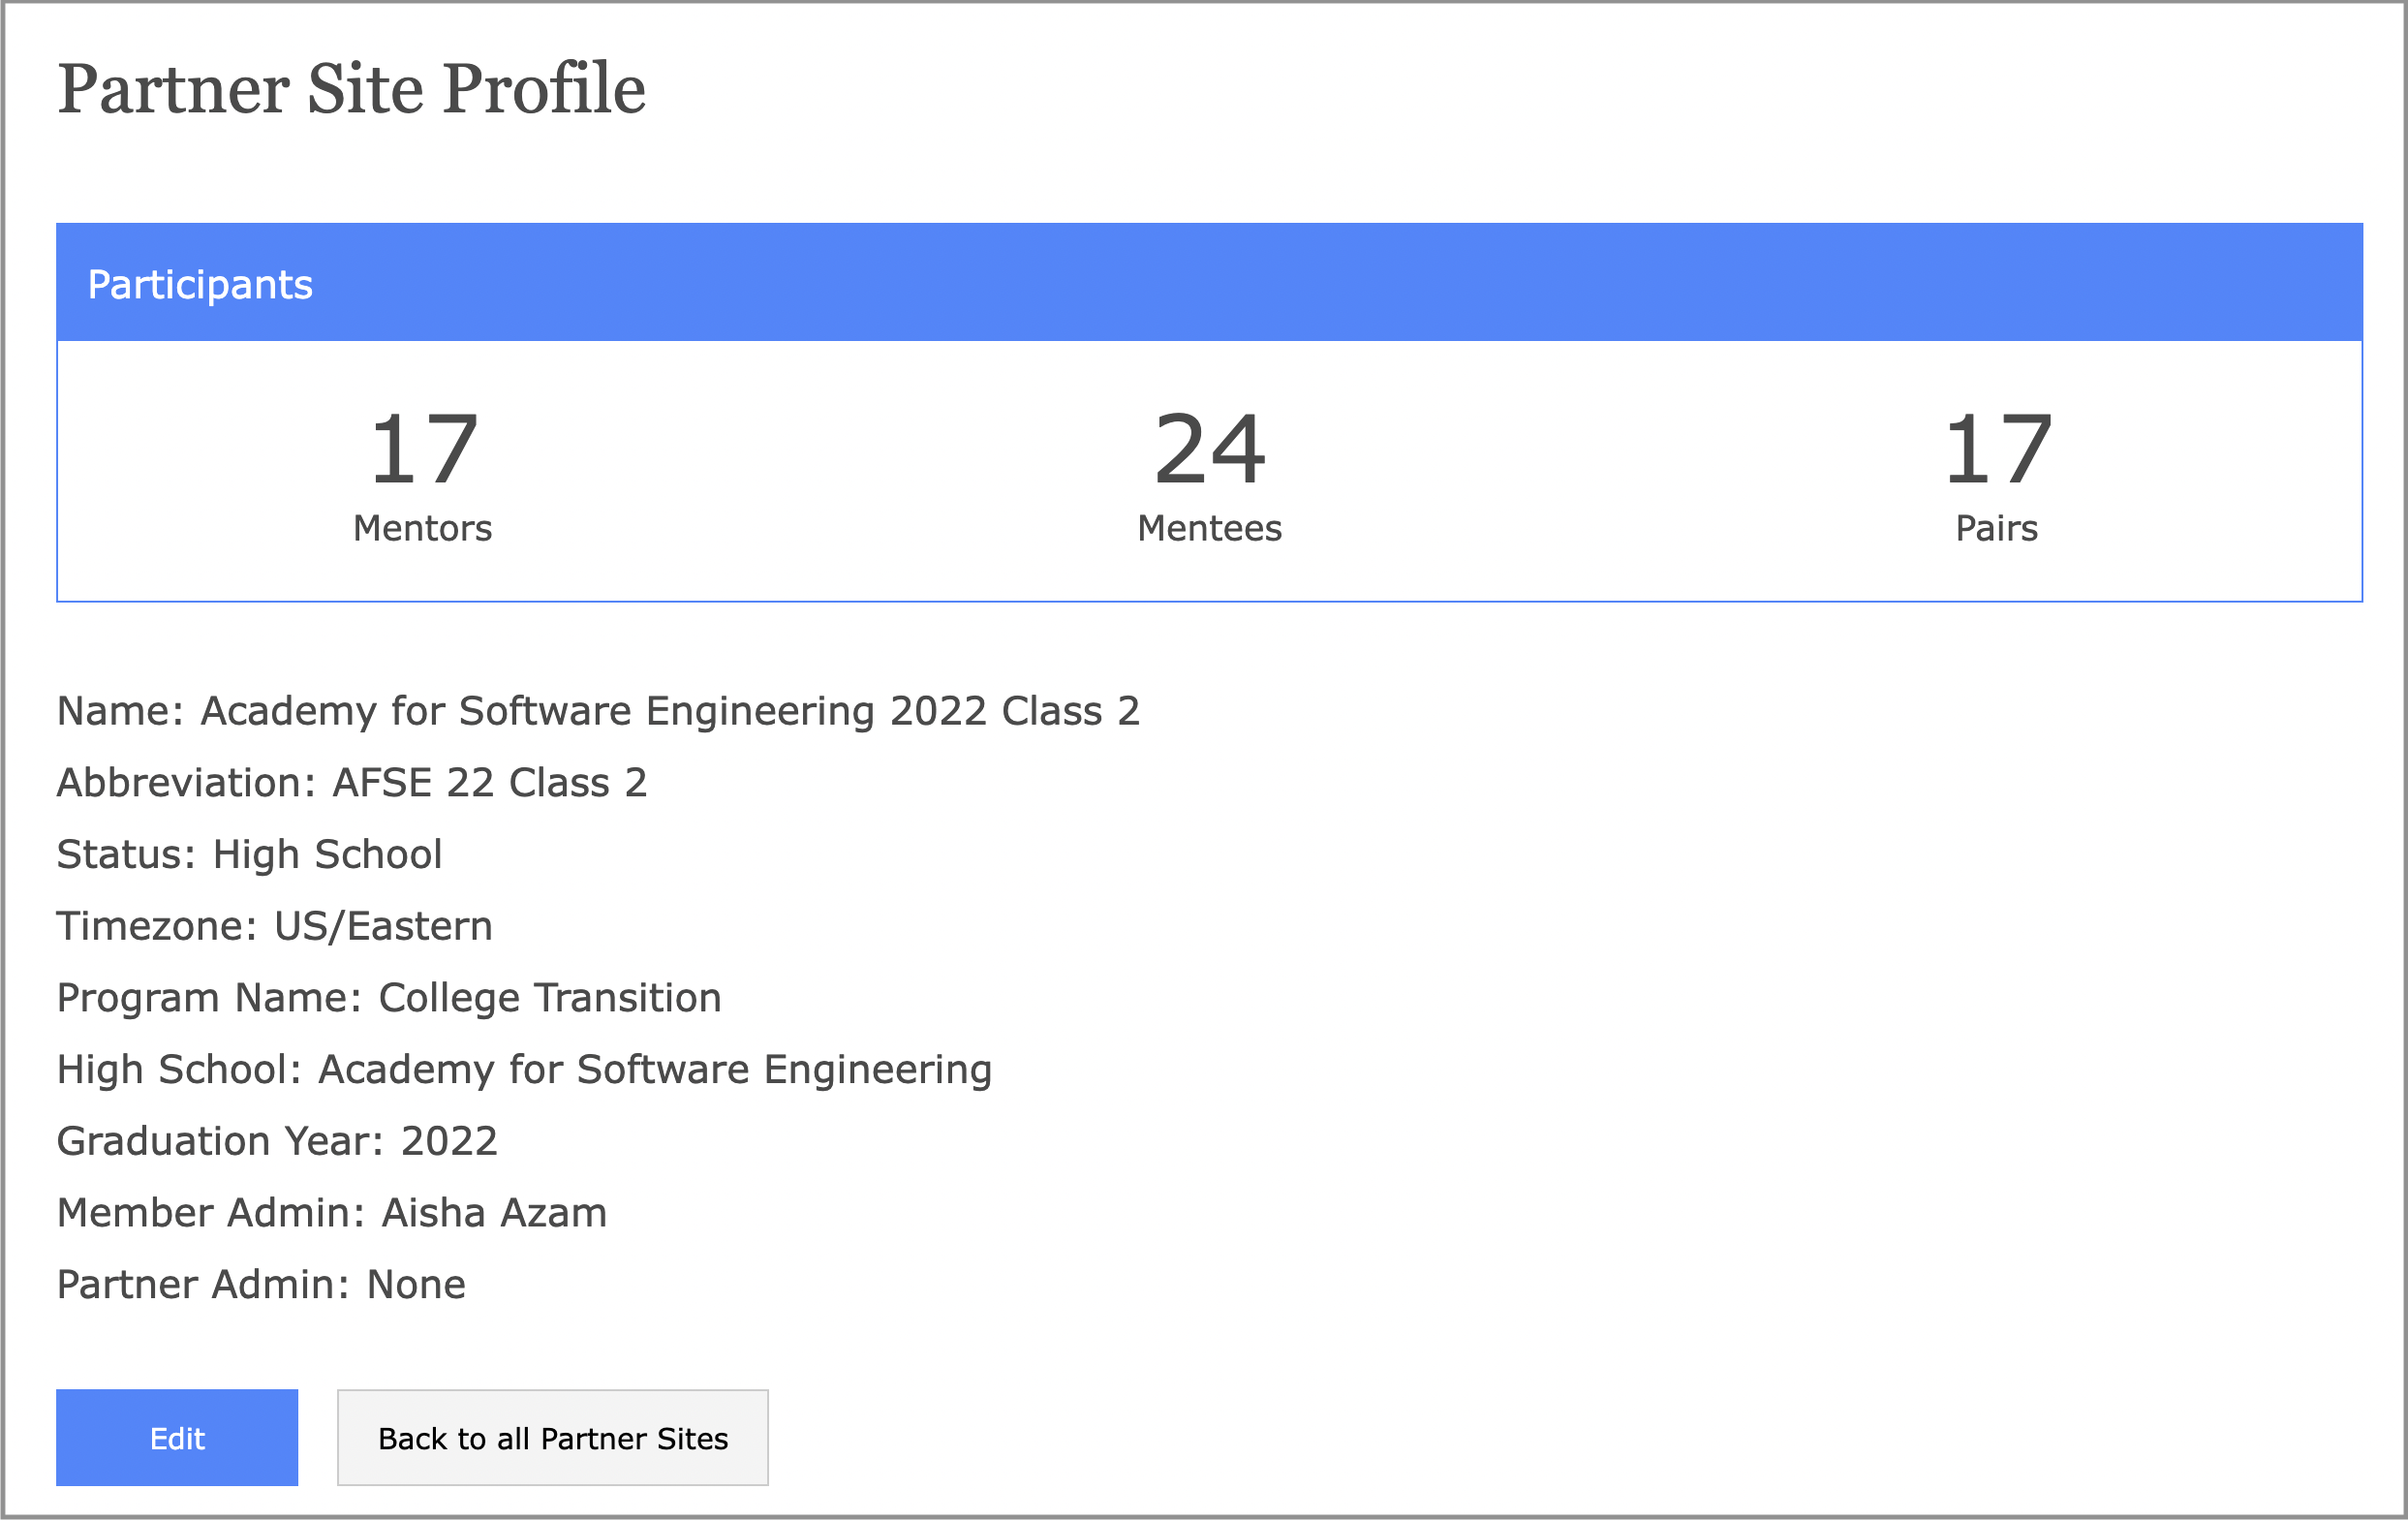Click the site Name line

[598, 711]
